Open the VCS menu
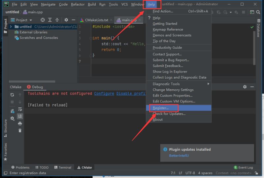Image resolution: width=264 pixels, height=178 pixels. tap(125, 4)
